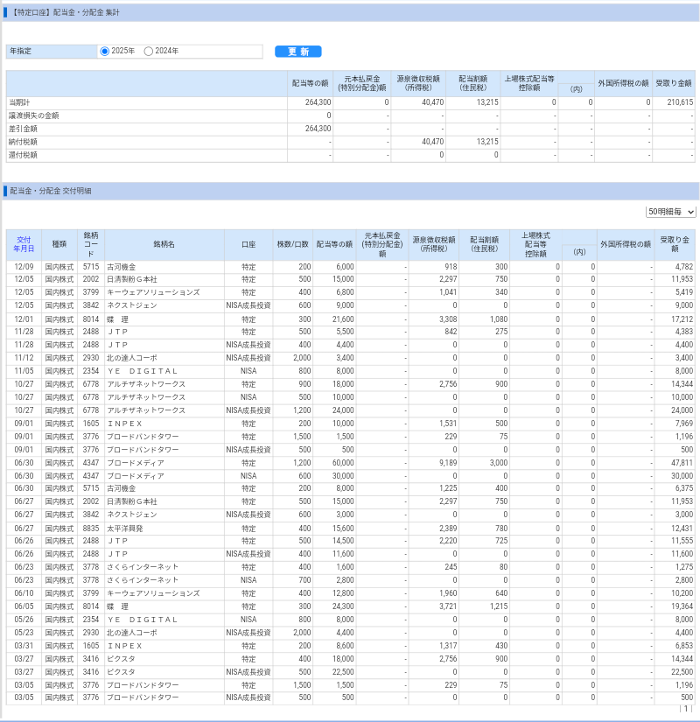Click the blue 更新 button
The height and width of the screenshot is (722, 700).
(x=297, y=52)
